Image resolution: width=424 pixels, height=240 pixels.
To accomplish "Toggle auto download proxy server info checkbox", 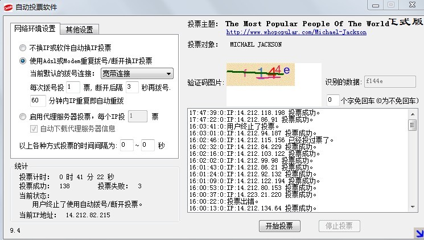I will click(34, 129).
